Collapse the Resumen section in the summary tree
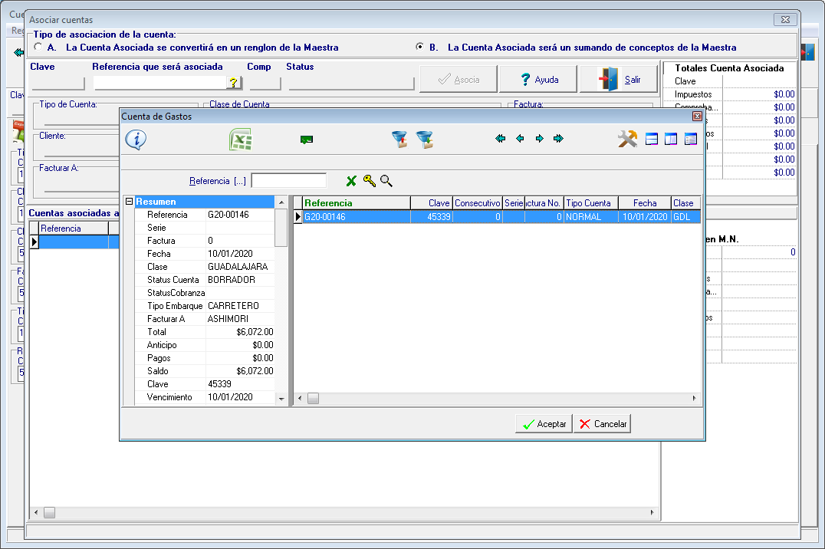The width and height of the screenshot is (825, 549). tap(129, 202)
